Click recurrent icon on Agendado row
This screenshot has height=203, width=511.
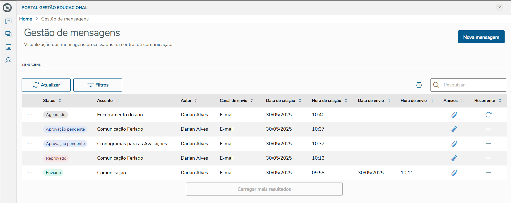click(488, 115)
